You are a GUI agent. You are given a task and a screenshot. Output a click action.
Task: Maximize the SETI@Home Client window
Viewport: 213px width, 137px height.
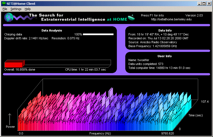tap(204, 4)
